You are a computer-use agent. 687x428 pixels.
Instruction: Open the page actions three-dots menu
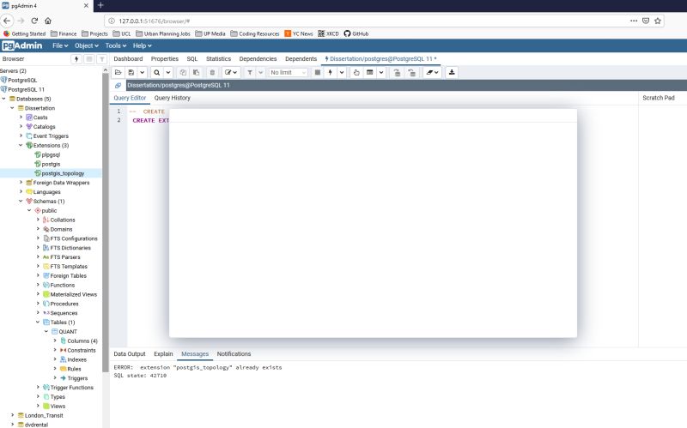634,21
